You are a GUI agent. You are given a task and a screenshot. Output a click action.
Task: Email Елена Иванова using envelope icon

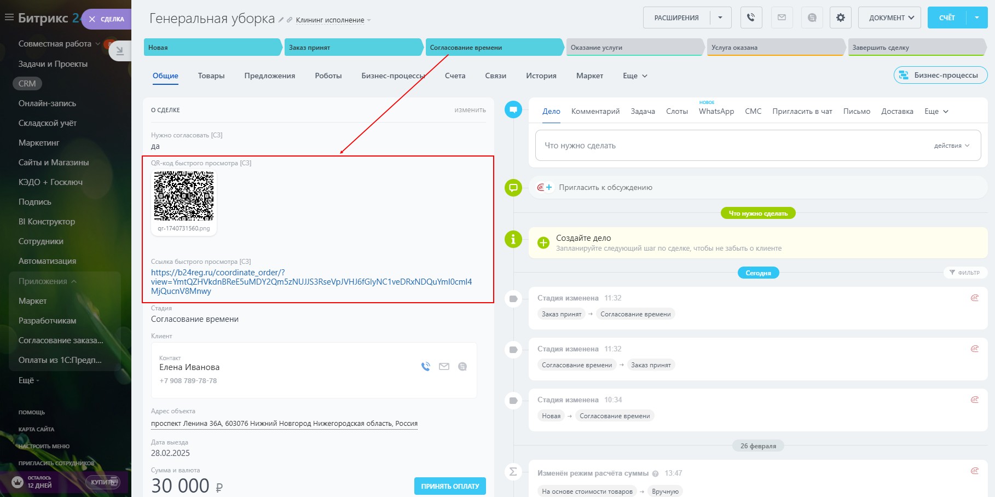coord(444,367)
